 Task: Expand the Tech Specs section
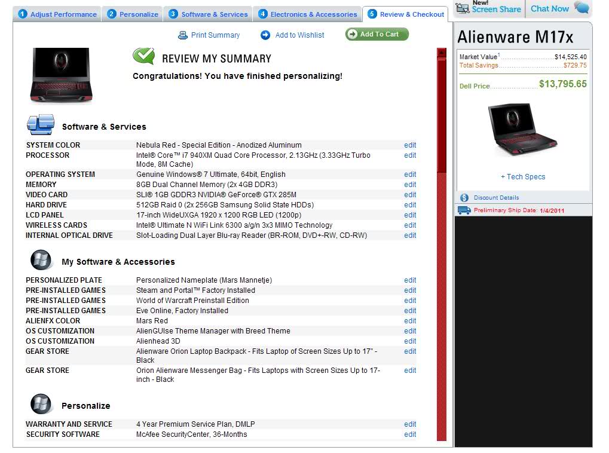tap(523, 177)
